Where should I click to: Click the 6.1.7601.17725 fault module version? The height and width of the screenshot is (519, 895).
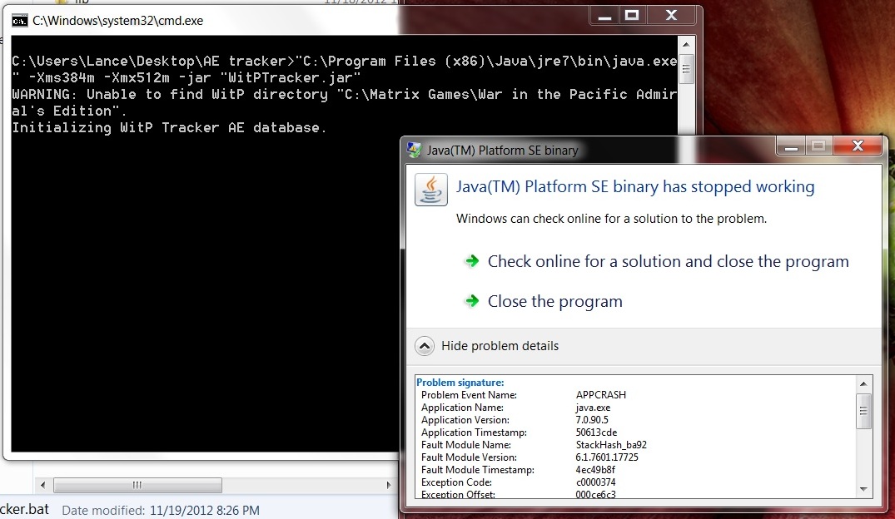pos(607,457)
